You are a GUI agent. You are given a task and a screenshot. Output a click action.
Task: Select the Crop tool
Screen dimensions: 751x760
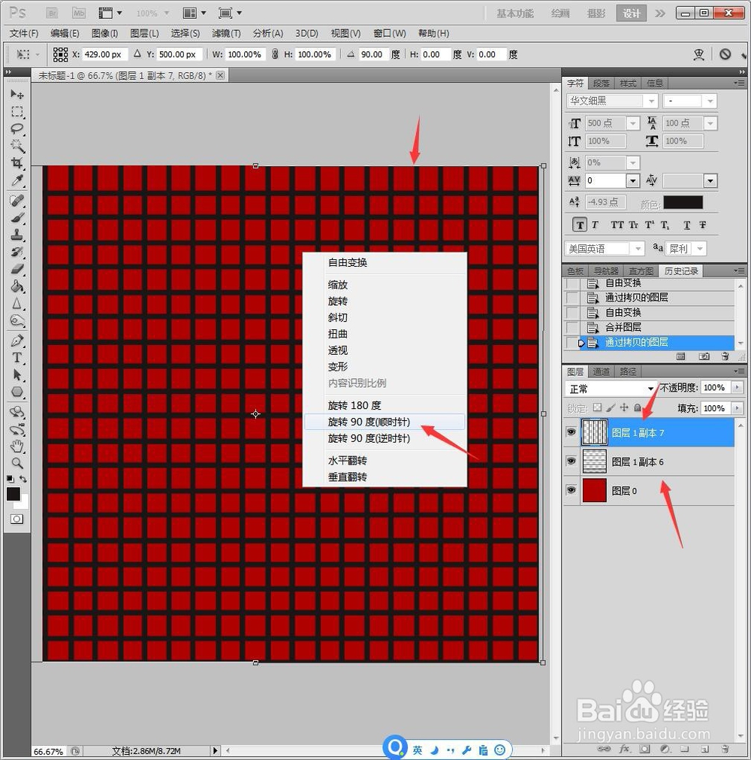click(17, 163)
